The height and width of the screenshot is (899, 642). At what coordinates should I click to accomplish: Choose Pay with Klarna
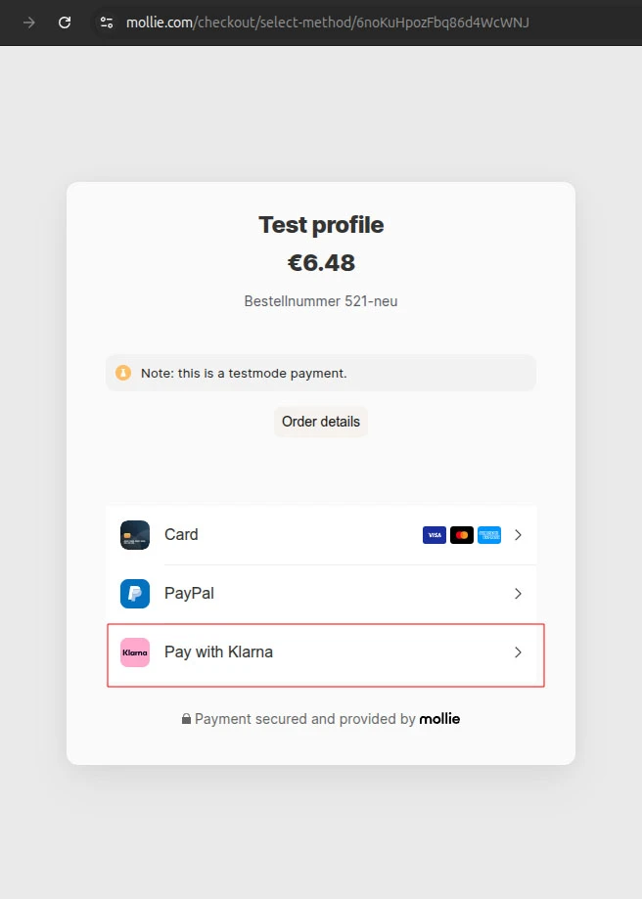[218, 652]
